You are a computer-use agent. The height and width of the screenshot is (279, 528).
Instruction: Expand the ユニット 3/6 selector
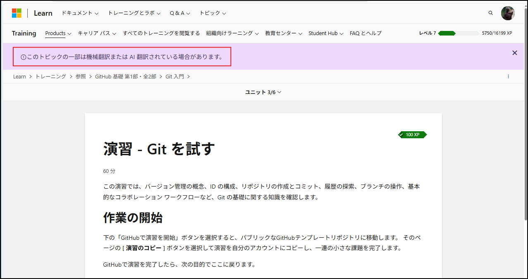(263, 92)
